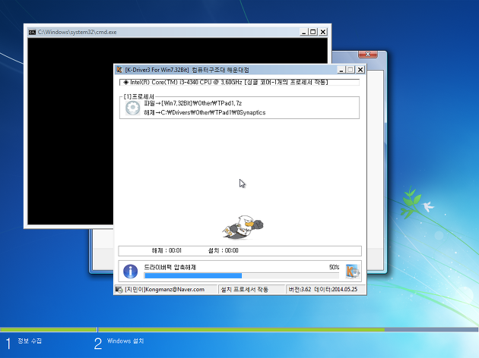The image size is (479, 358).
Task: Click the driver pack extraction label above the progress bar
Action: point(170,267)
